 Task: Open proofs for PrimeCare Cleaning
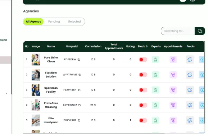tap(190, 105)
